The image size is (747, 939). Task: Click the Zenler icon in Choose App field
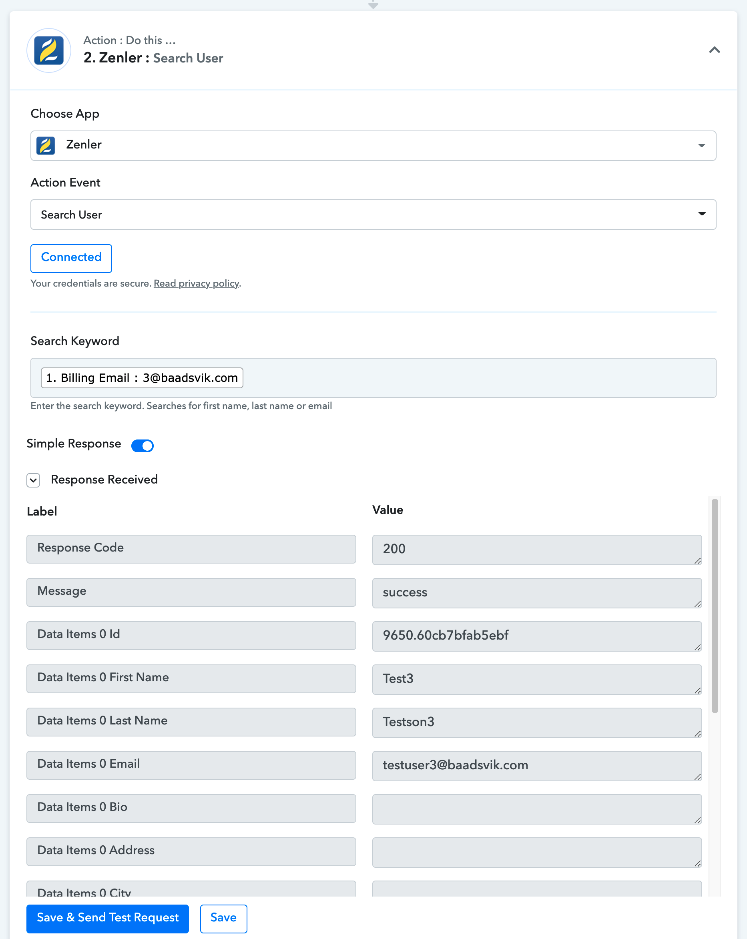tap(46, 145)
